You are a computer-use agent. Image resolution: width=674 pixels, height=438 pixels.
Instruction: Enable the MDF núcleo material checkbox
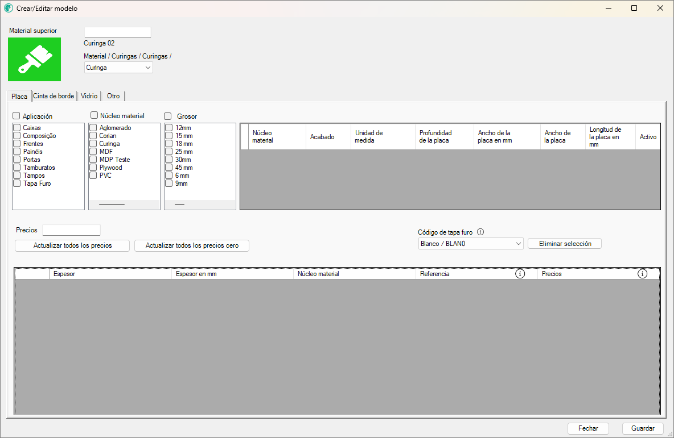coord(93,152)
